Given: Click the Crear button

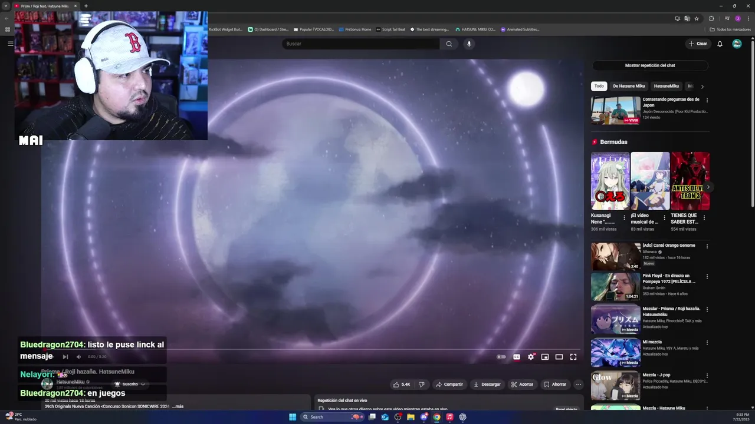Looking at the screenshot, I should (698, 44).
